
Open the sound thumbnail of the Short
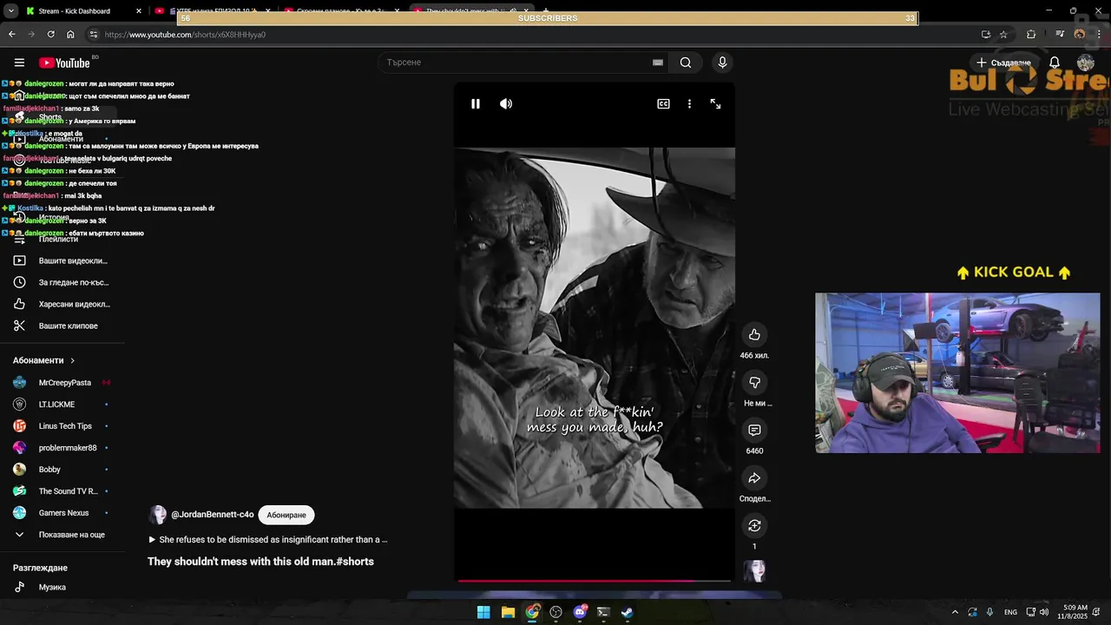point(754,571)
